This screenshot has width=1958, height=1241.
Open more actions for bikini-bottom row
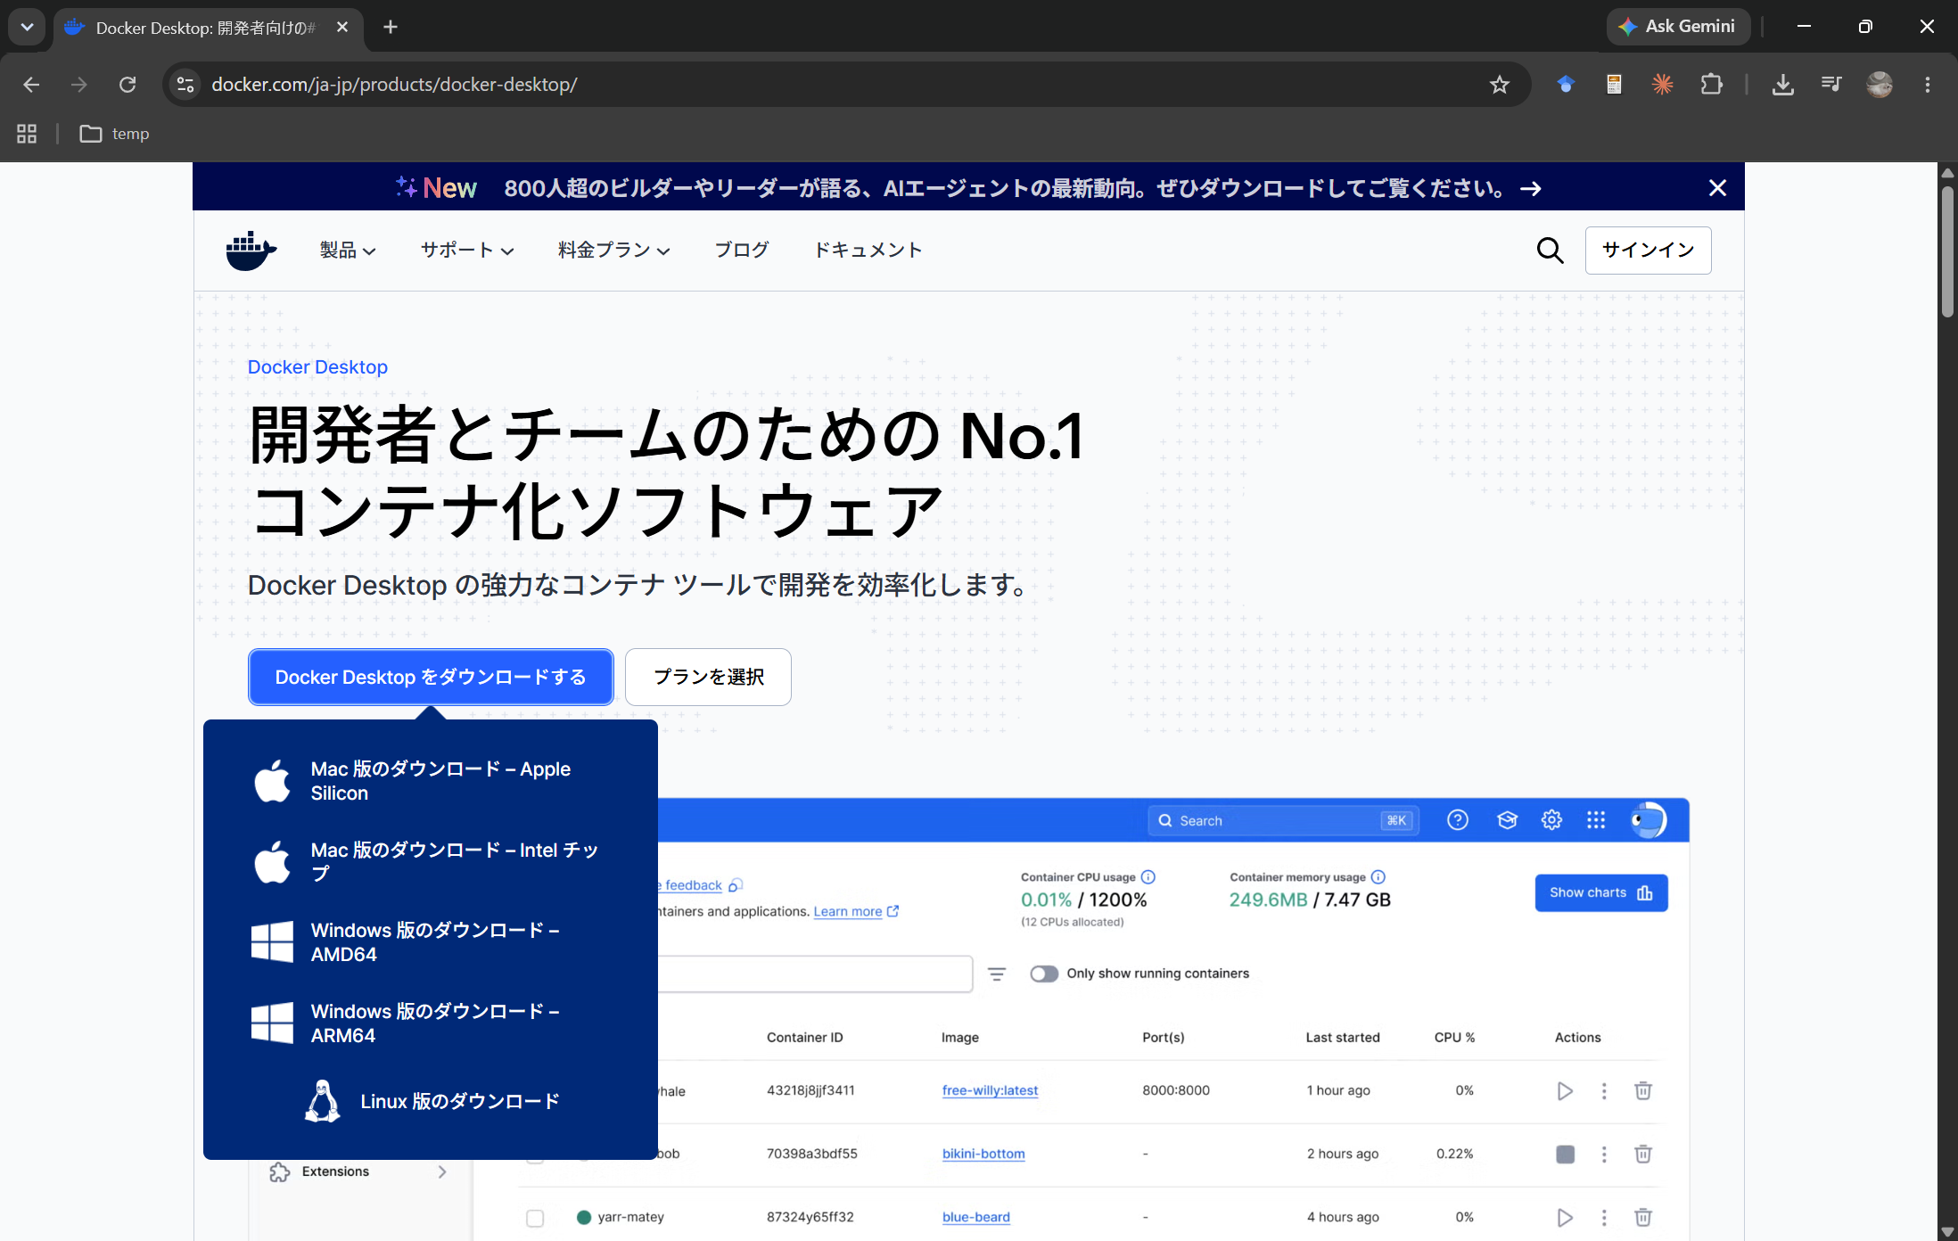pyautogui.click(x=1604, y=1155)
